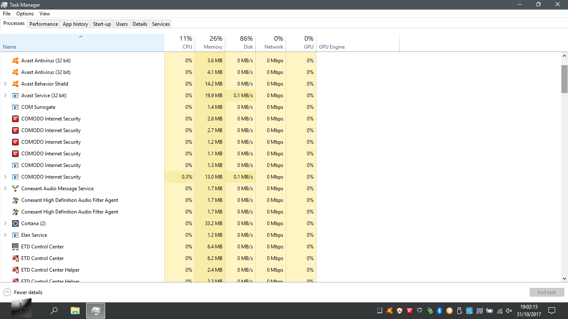Image resolution: width=568 pixels, height=319 pixels.
Task: Open the COMODO tray icon in the taskbar
Action: pos(410,311)
